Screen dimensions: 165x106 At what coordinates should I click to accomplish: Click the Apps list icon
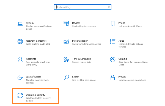[112, 41]
